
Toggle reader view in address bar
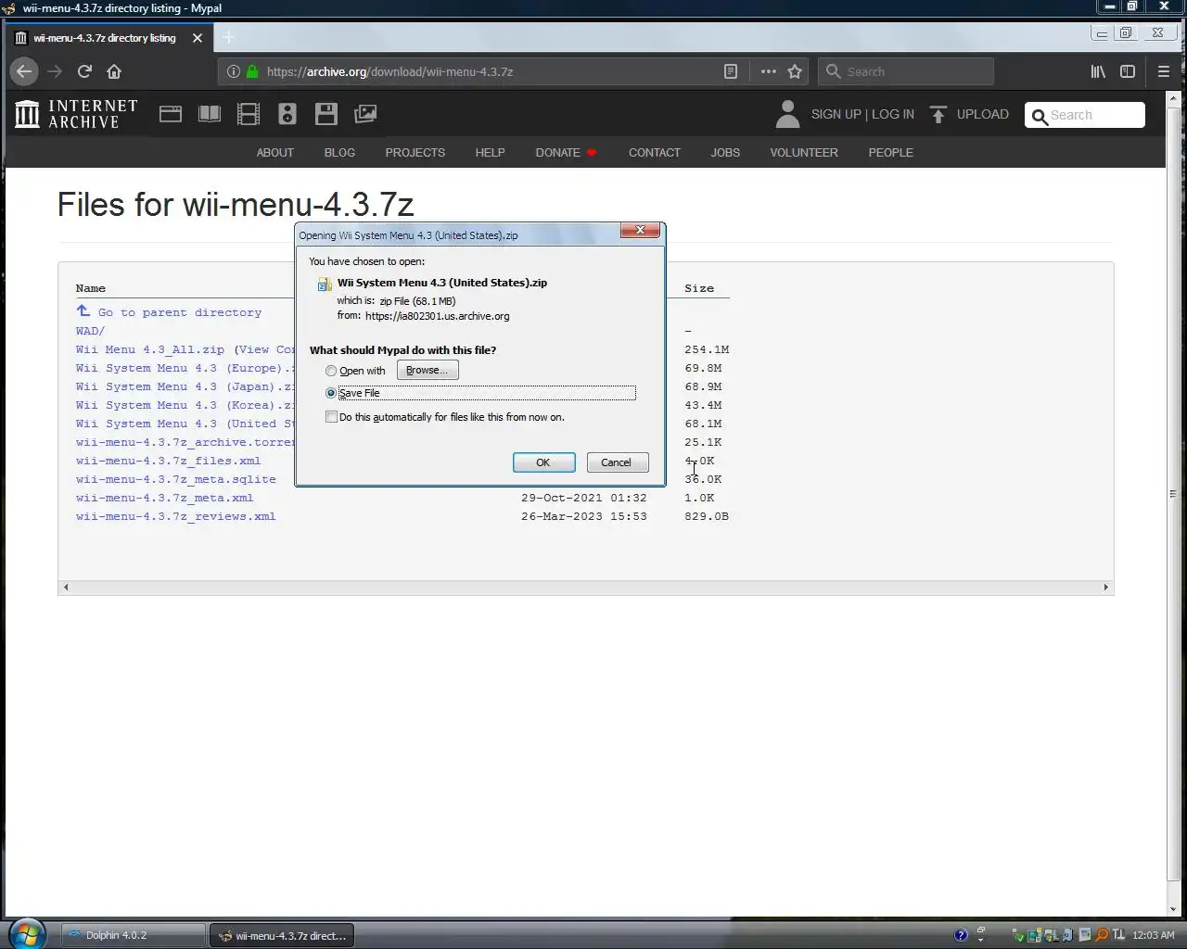pyautogui.click(x=731, y=71)
